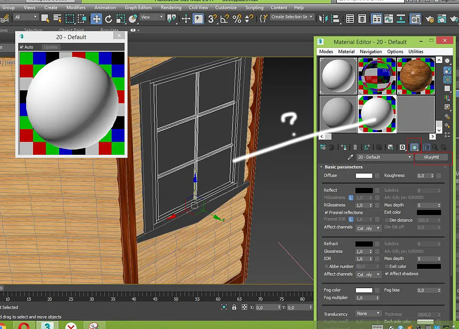459x329 pixels.
Task: Select the Select Object arrow tool
Action: [45, 19]
